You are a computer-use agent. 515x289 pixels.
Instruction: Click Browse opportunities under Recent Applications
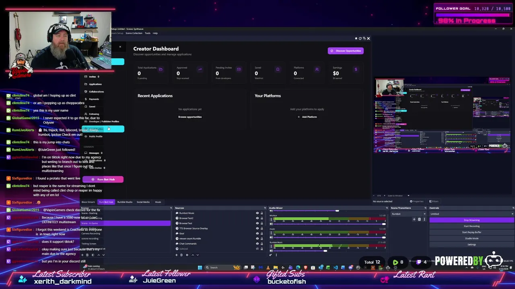point(190,117)
